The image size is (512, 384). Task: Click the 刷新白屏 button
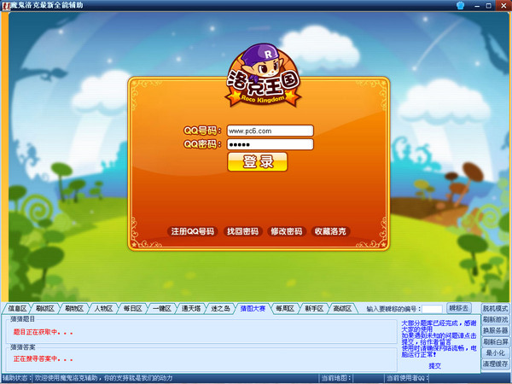click(495, 342)
